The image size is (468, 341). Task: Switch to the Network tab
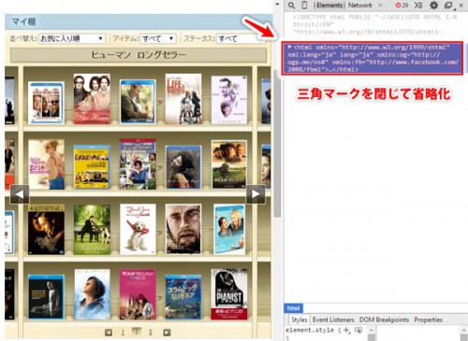click(360, 5)
